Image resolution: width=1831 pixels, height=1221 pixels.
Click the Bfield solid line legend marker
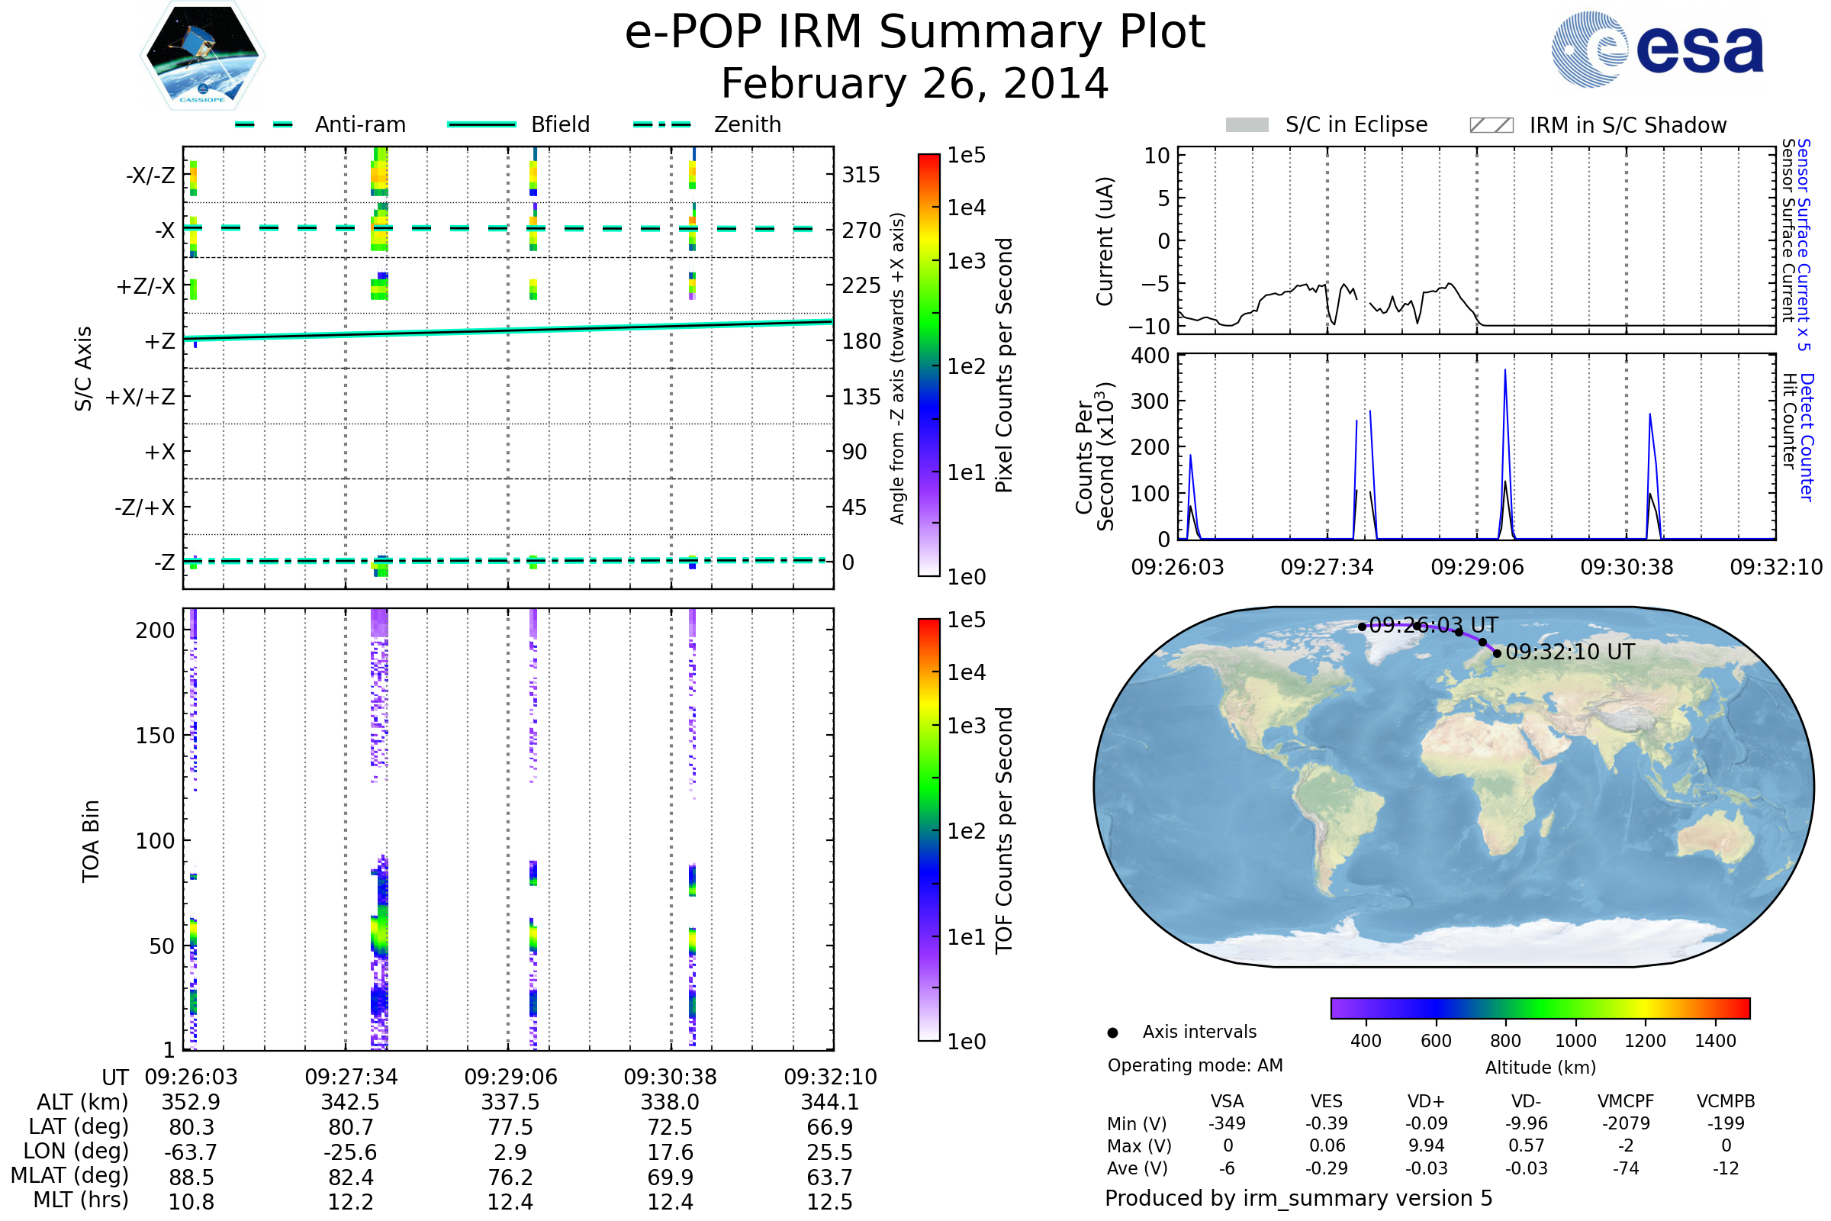point(481,124)
